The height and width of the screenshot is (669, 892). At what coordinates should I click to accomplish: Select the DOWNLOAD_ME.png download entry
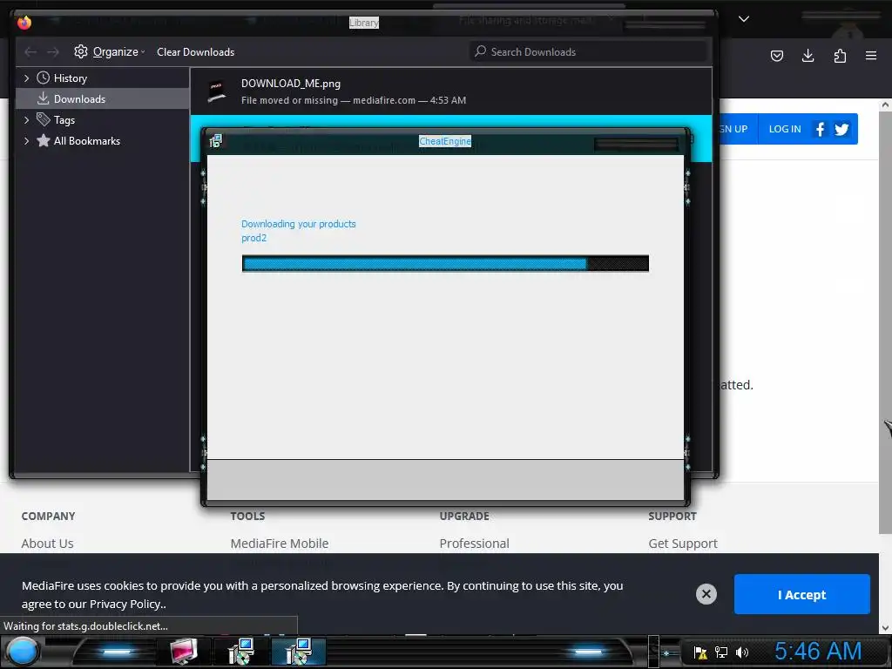(x=450, y=91)
